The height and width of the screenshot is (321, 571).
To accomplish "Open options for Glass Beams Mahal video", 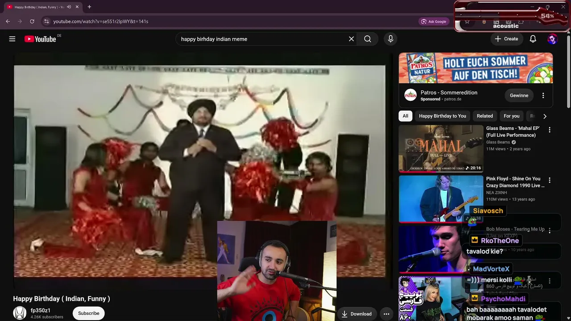I will [x=550, y=130].
